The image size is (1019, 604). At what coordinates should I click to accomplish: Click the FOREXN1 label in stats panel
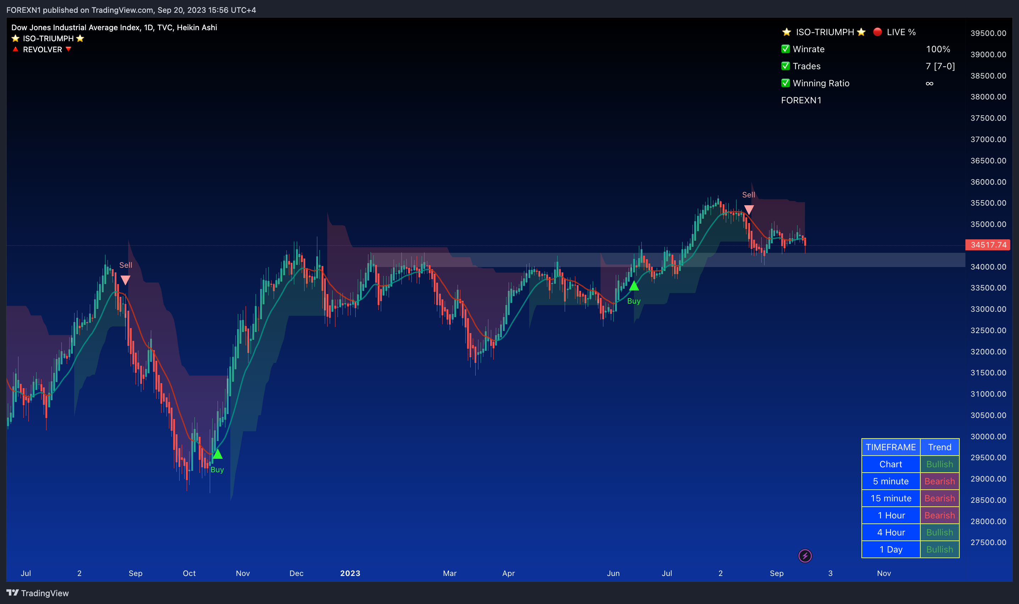801,100
